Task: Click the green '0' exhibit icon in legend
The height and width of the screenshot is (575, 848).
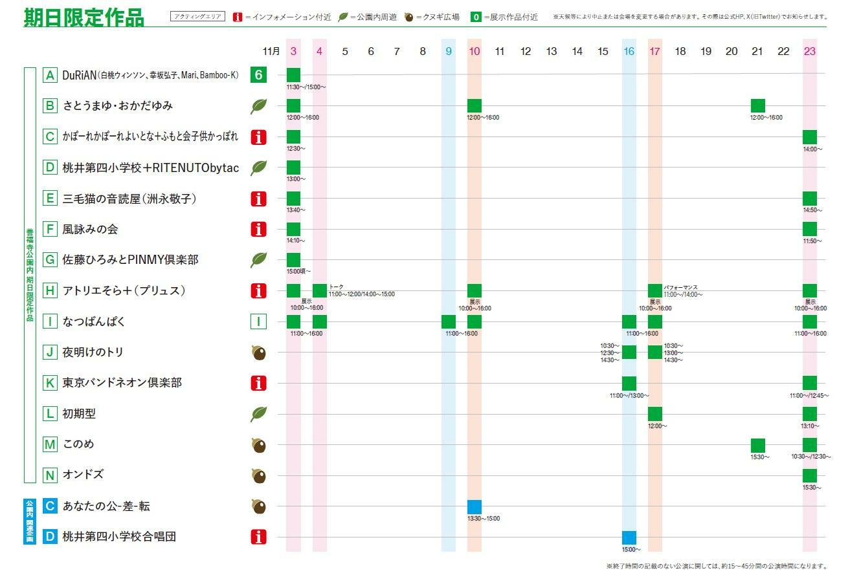Action: coord(476,17)
